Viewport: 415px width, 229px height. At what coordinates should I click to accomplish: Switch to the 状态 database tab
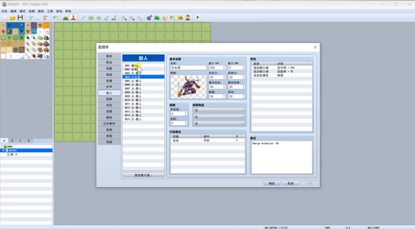(109, 105)
